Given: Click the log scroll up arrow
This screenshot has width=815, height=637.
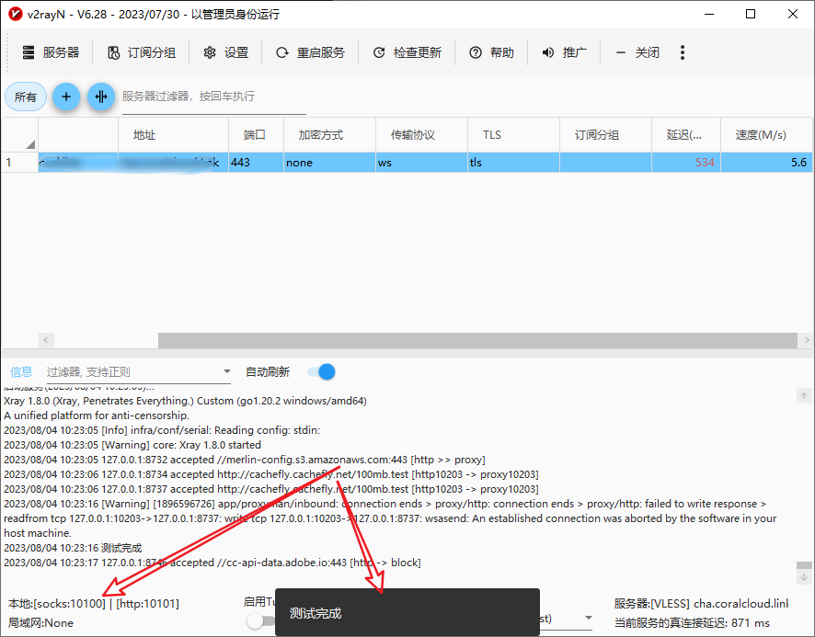Looking at the screenshot, I should click(804, 396).
